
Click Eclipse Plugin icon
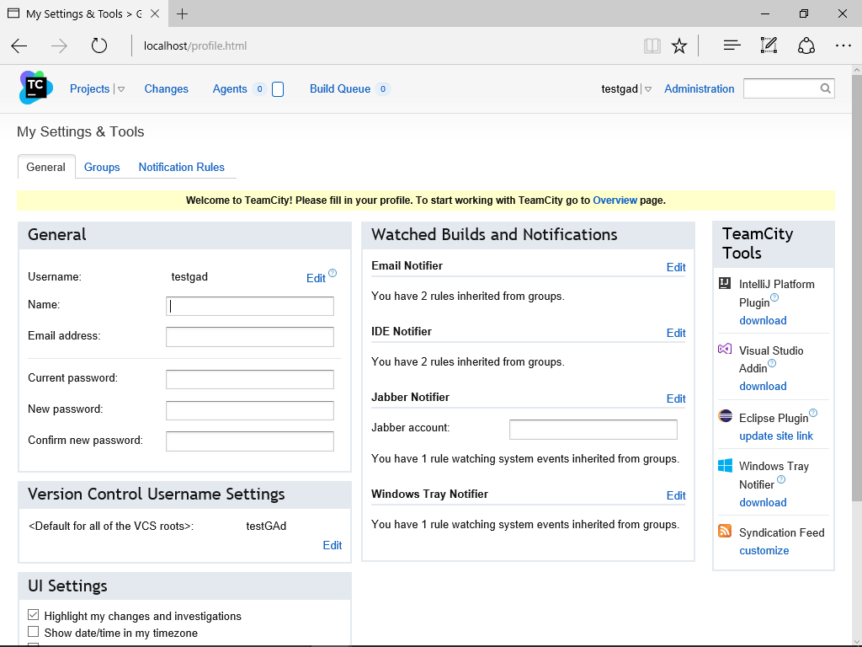coord(725,416)
